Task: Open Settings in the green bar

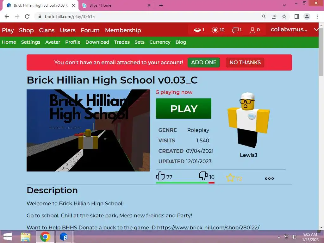Action: coord(31,42)
